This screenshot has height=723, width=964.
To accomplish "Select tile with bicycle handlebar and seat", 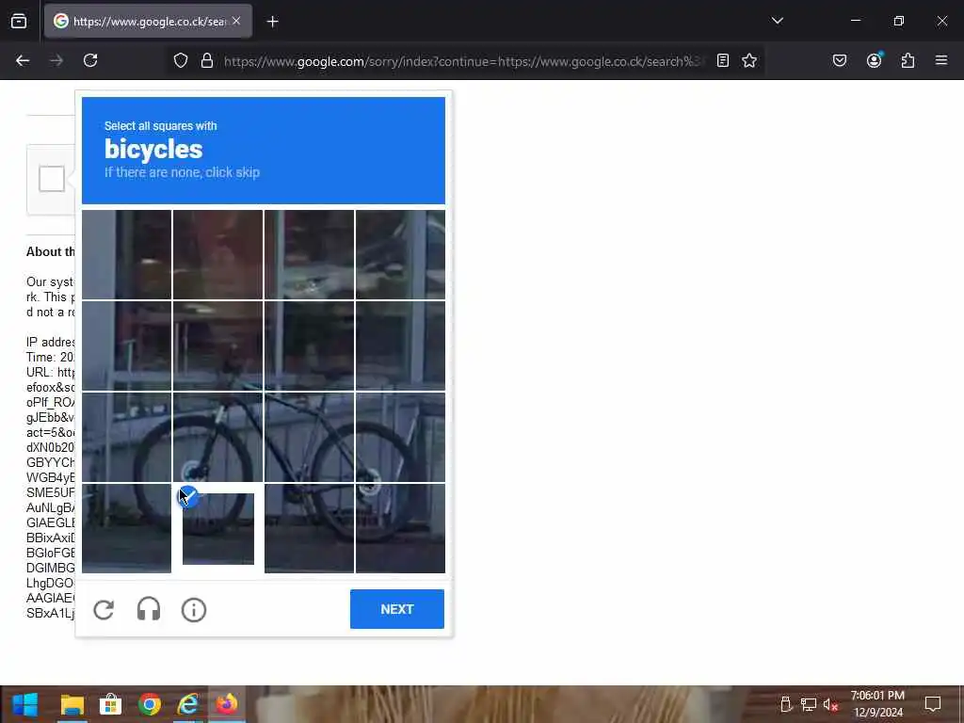I will 217,345.
